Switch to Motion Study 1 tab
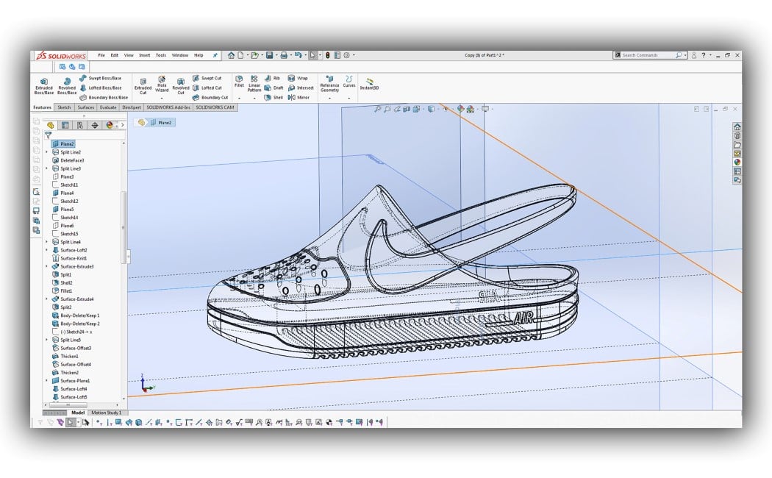Viewport: 772px width, 478px height. tap(106, 413)
